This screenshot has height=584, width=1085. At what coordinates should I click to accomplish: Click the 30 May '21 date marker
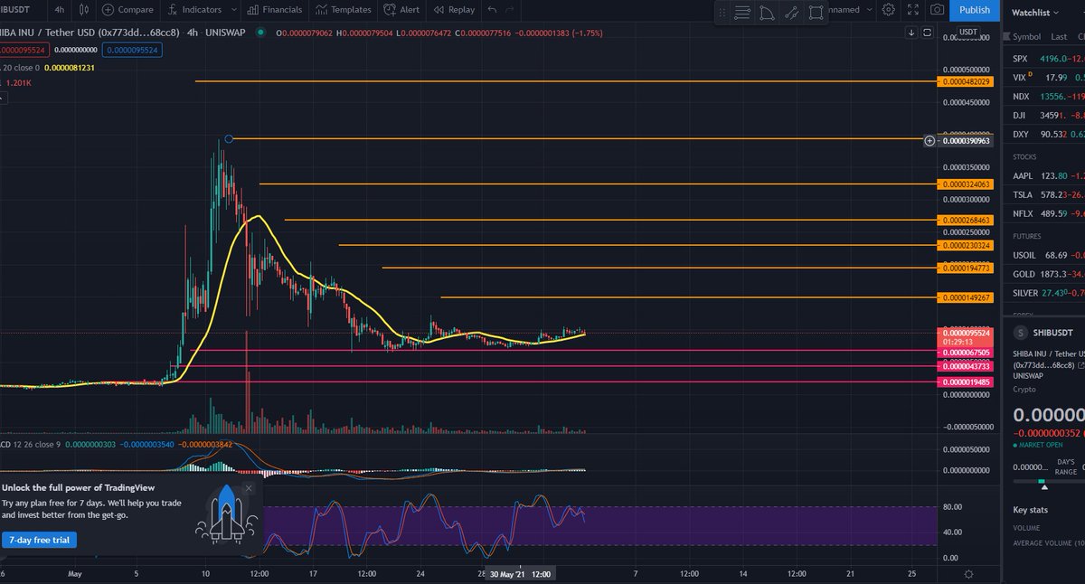click(x=521, y=573)
